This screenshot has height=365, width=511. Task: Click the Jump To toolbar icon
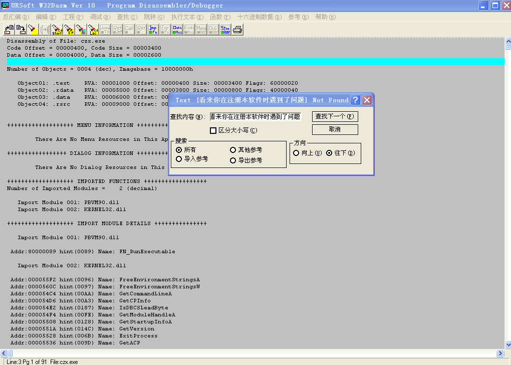[105, 30]
